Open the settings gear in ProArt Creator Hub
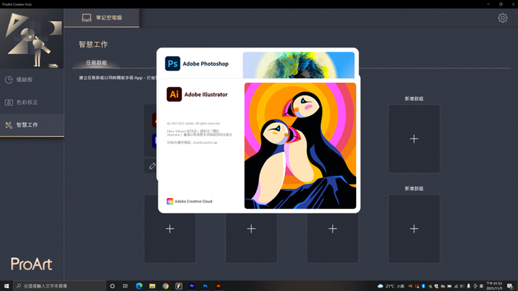518x291 pixels. [502, 18]
